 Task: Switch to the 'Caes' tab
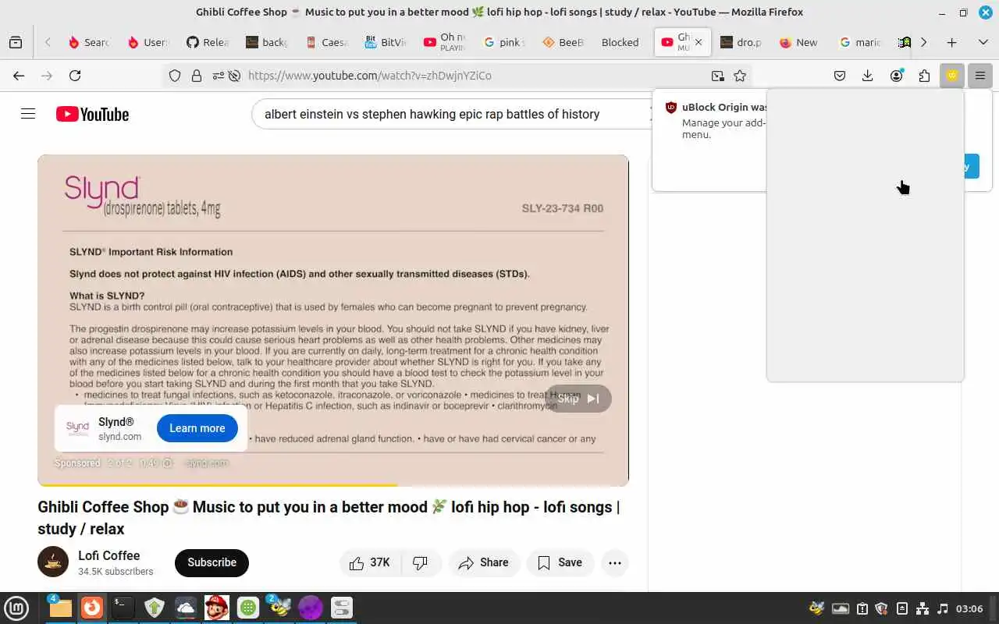[x=326, y=42]
